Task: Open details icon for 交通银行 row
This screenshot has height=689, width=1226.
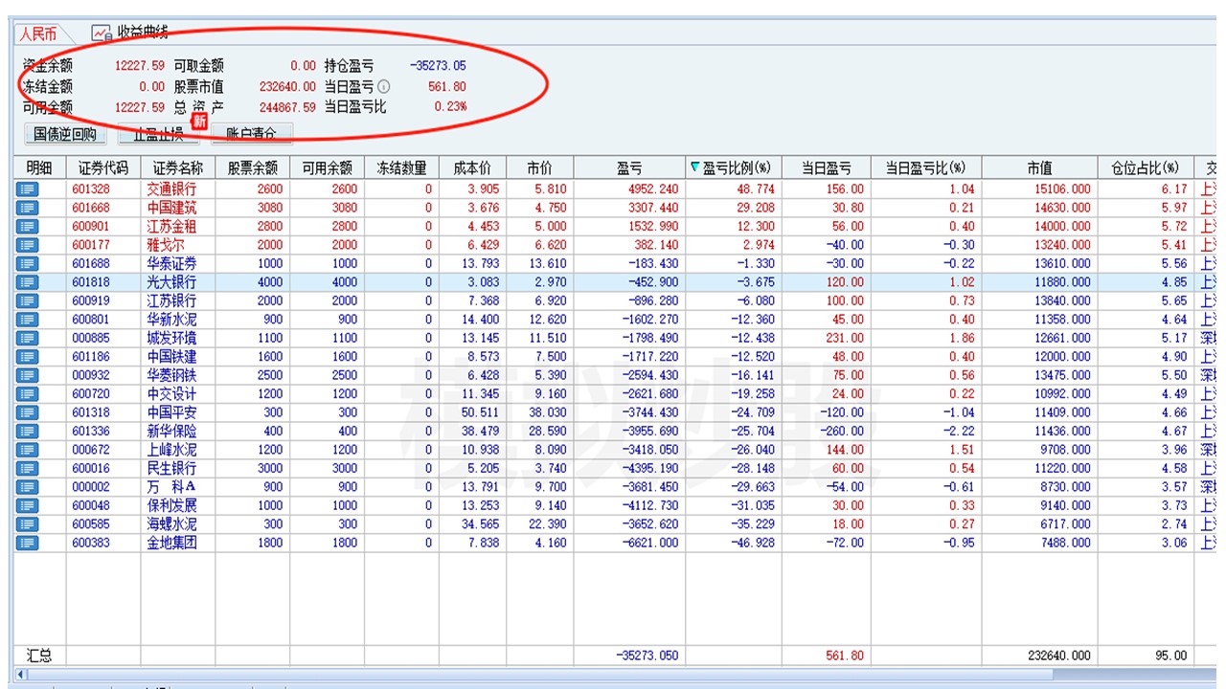Action: (27, 189)
